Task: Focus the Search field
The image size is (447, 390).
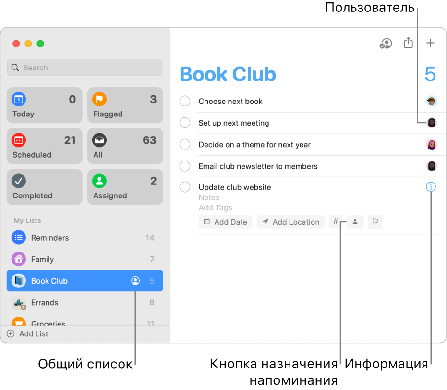Action: tap(85, 68)
